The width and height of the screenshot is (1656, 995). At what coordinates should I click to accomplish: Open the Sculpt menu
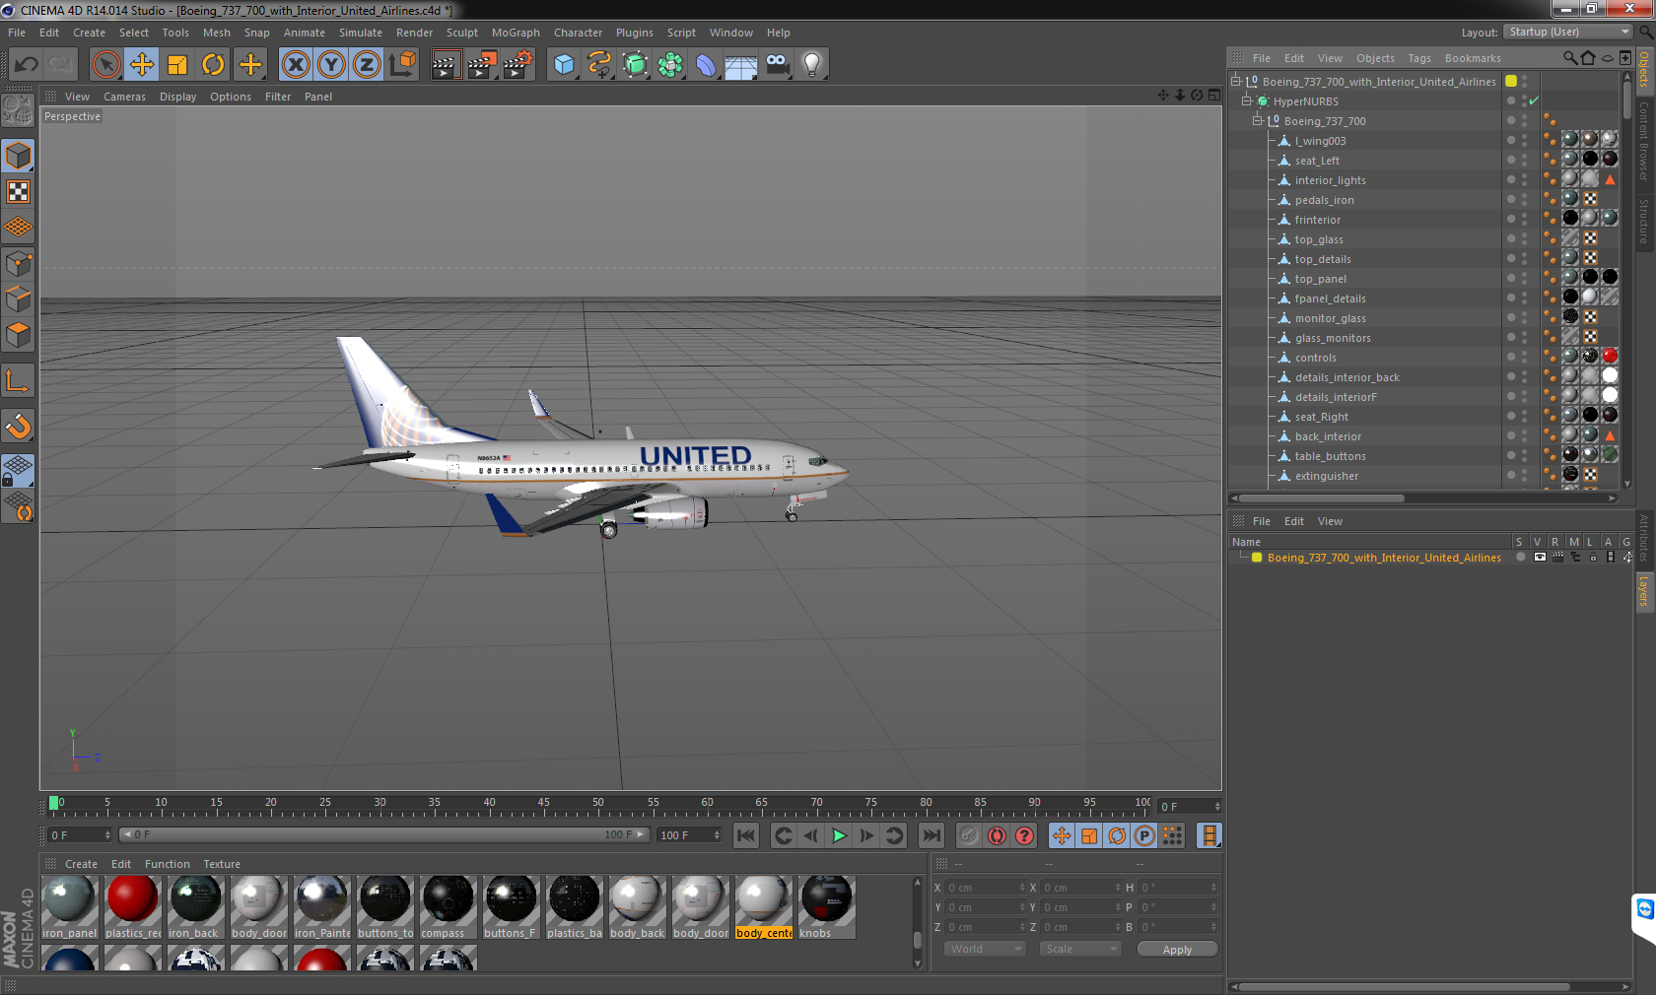click(462, 33)
